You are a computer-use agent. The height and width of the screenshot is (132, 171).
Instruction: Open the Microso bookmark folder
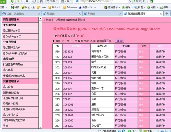click(70, 7)
